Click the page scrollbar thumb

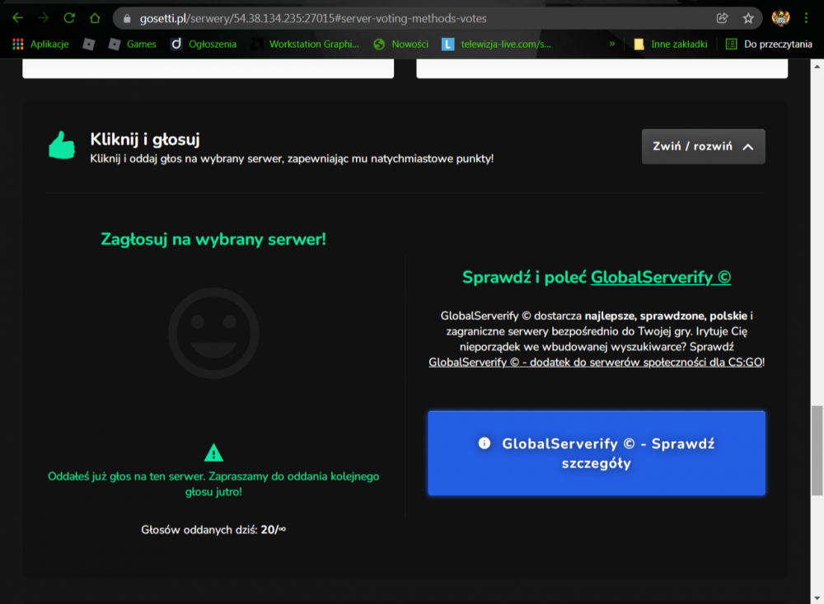click(817, 451)
